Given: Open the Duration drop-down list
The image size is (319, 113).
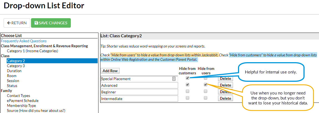Looking at the screenshot, I should (14, 71).
